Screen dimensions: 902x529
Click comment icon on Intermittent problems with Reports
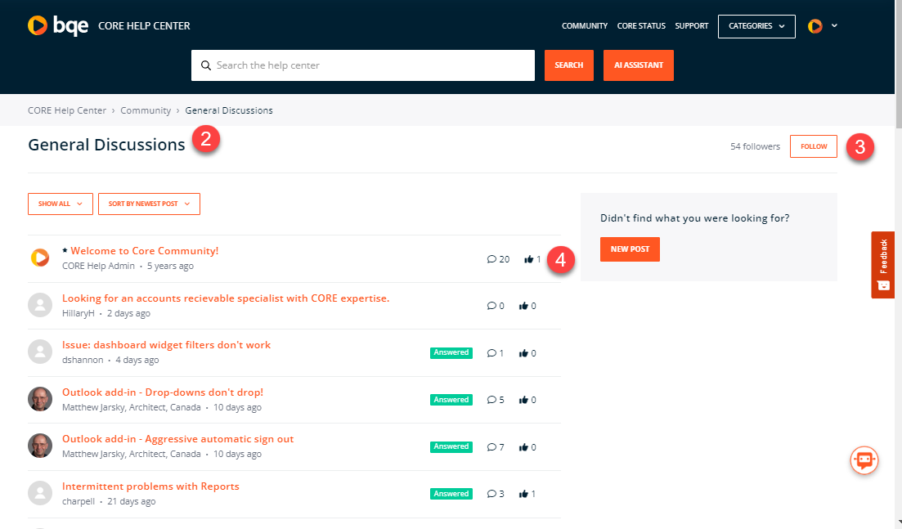491,494
